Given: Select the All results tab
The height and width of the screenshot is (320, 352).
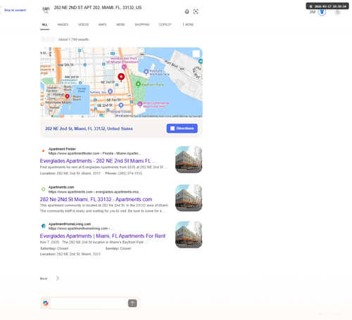Looking at the screenshot, I should pyautogui.click(x=44, y=25).
